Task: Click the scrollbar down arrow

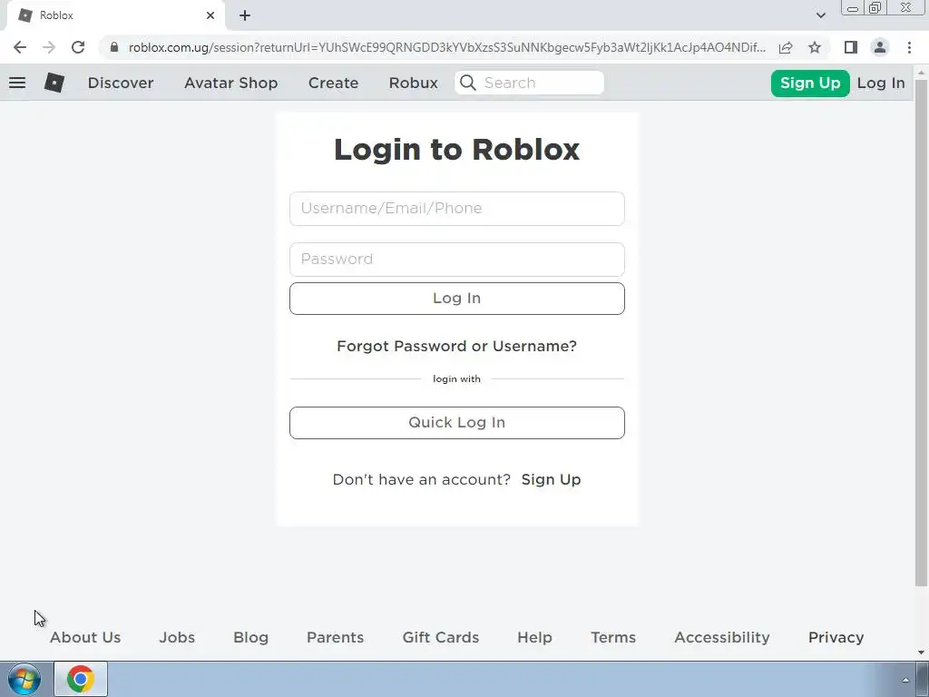Action: coord(921,653)
